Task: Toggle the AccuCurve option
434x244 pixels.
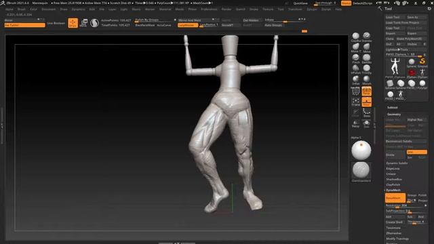Action: (164, 25)
